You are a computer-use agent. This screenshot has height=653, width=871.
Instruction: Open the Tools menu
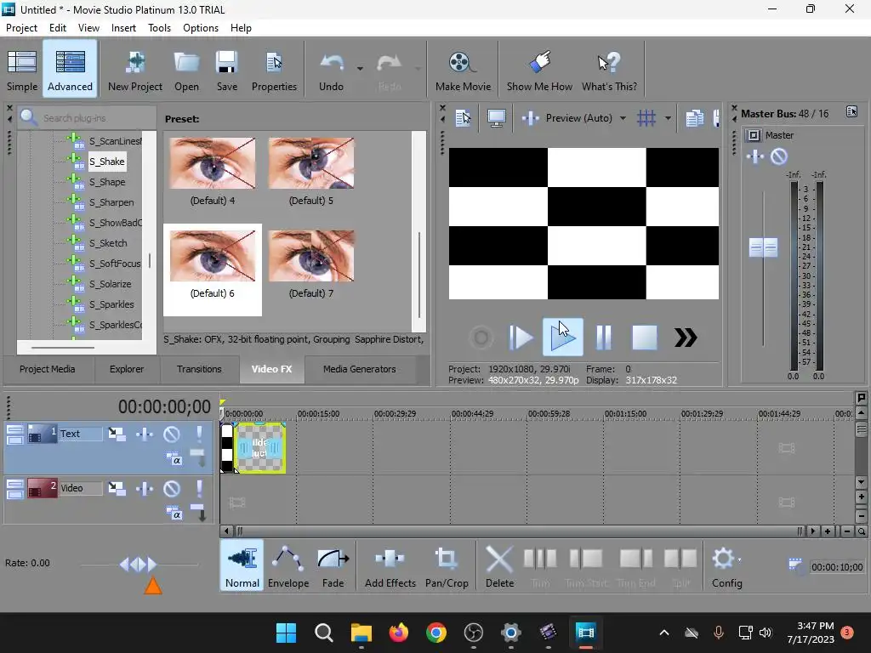(x=159, y=28)
